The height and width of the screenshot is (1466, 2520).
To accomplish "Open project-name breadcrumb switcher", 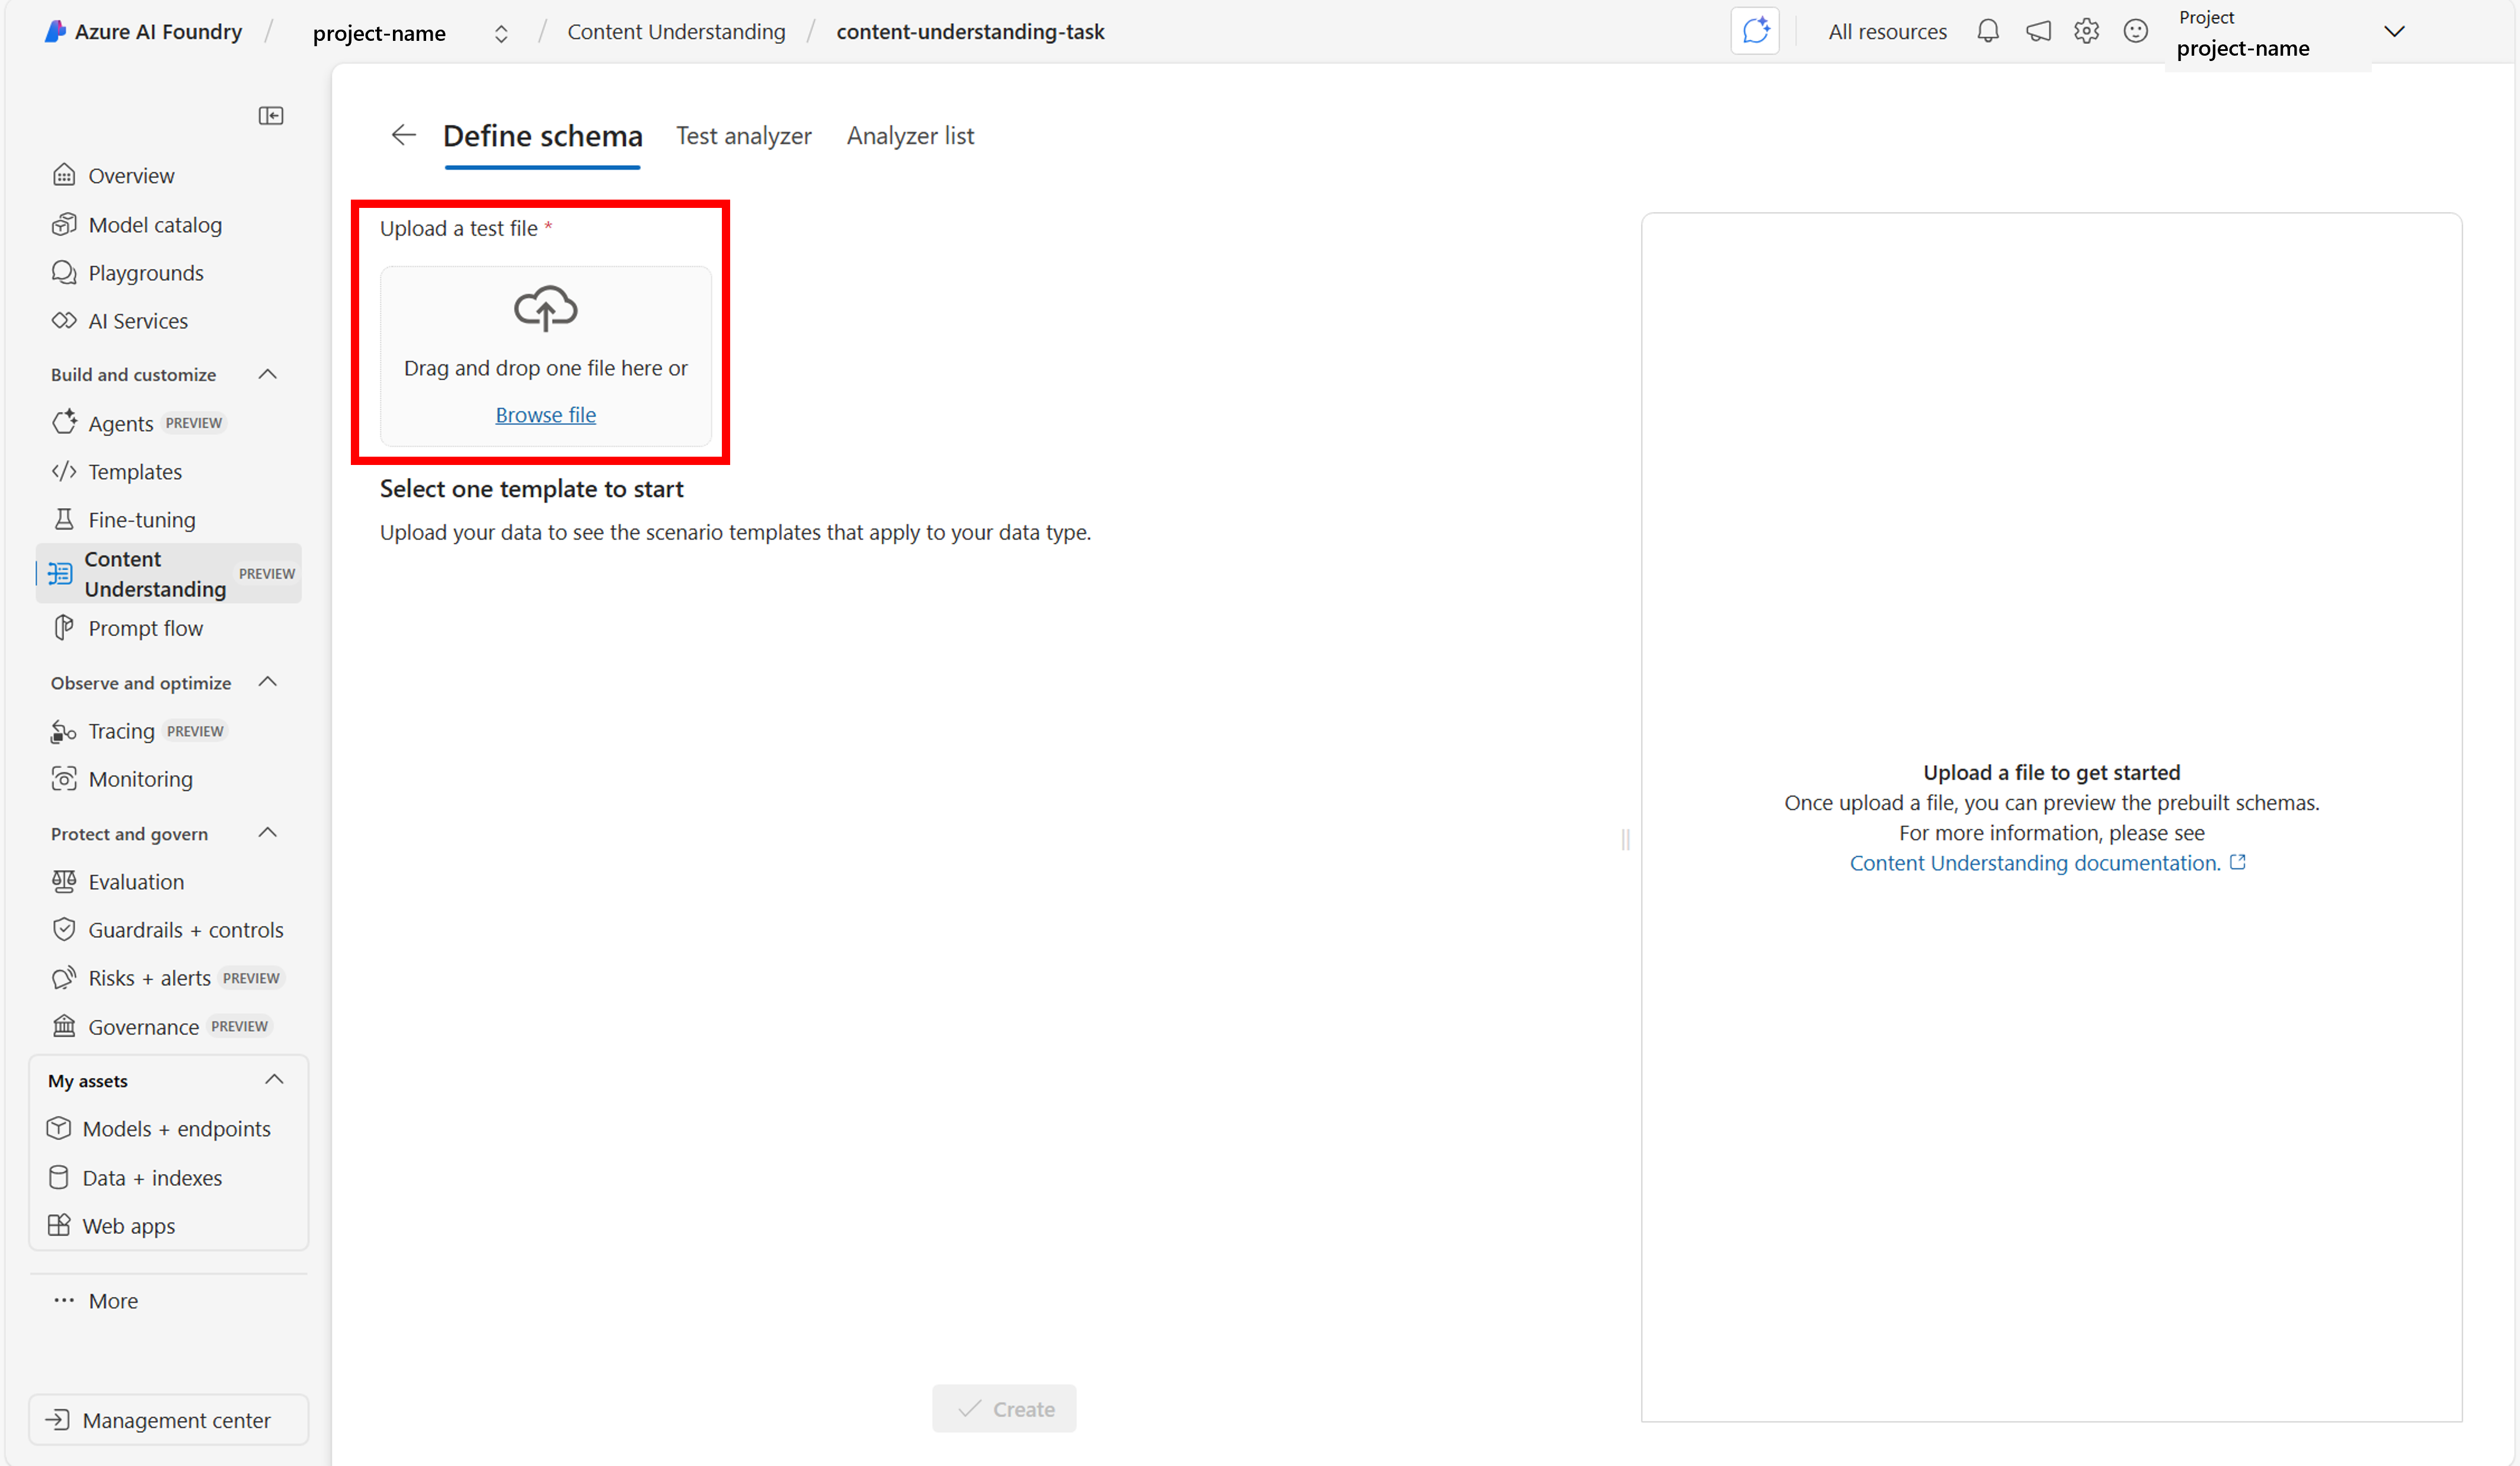I will pos(501,34).
